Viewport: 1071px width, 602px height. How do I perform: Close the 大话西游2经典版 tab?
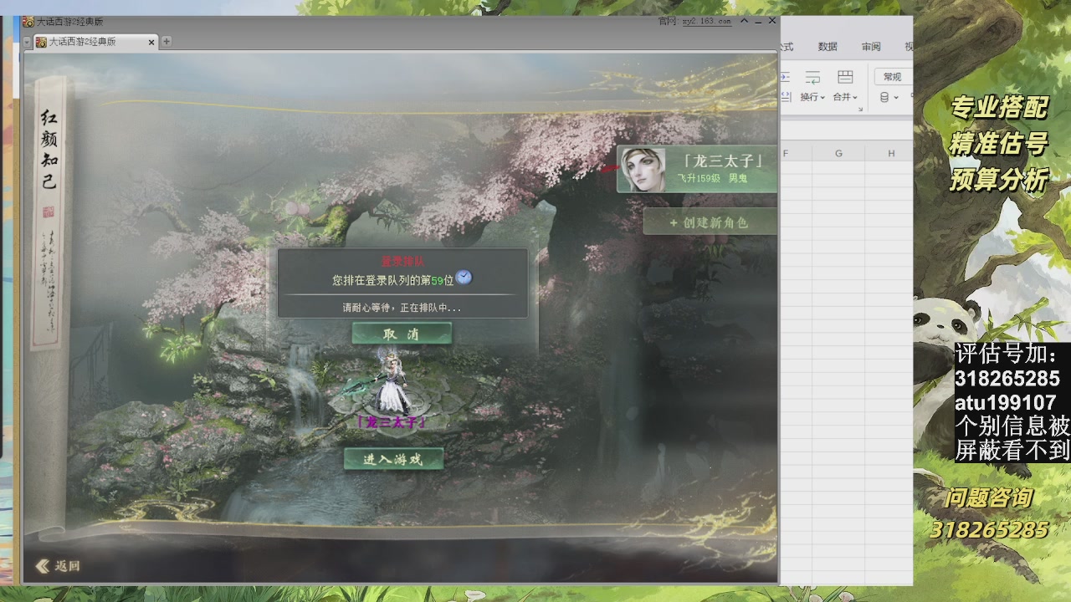[x=151, y=42]
